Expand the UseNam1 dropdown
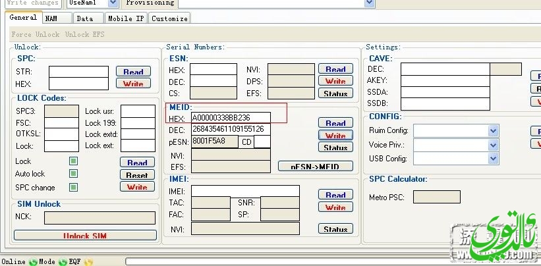 click(113, 3)
